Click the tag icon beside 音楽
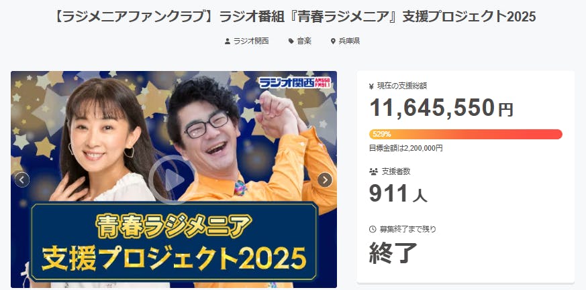This screenshot has width=586, height=290. click(x=291, y=42)
